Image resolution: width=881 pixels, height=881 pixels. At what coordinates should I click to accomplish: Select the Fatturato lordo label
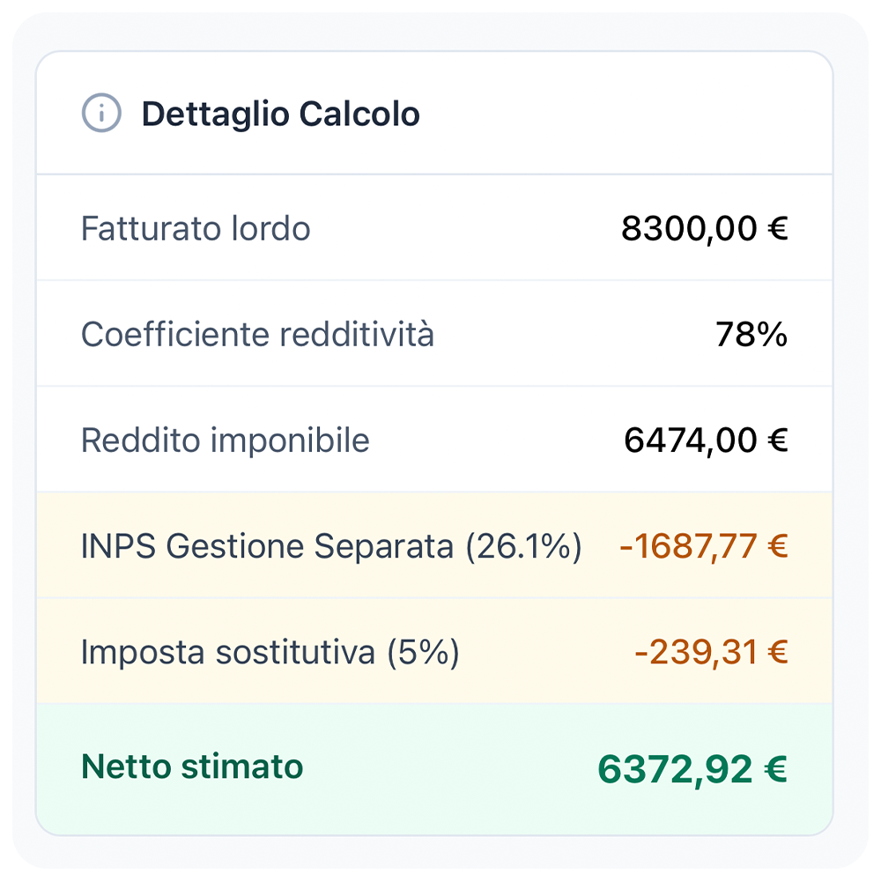(x=196, y=229)
